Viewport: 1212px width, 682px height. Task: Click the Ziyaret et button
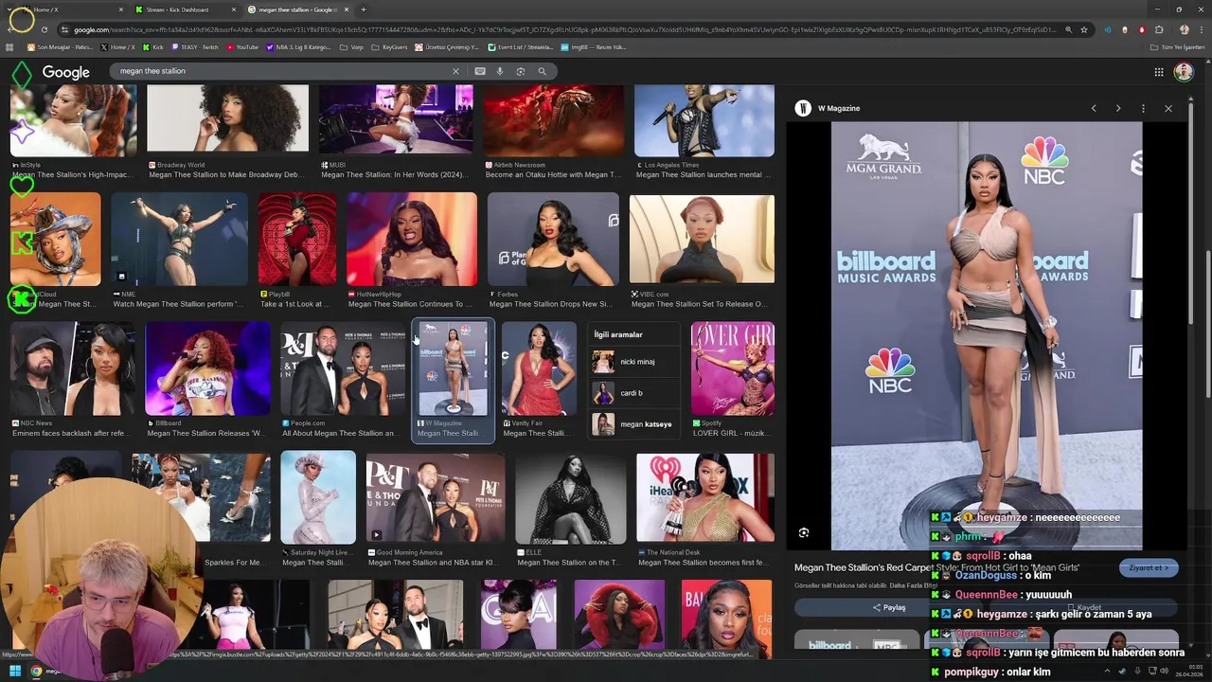[x=1149, y=567]
